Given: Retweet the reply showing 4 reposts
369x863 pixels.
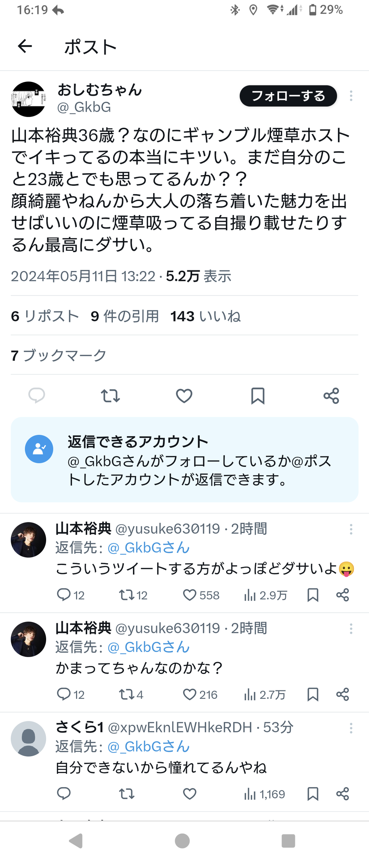Looking at the screenshot, I should 126,695.
